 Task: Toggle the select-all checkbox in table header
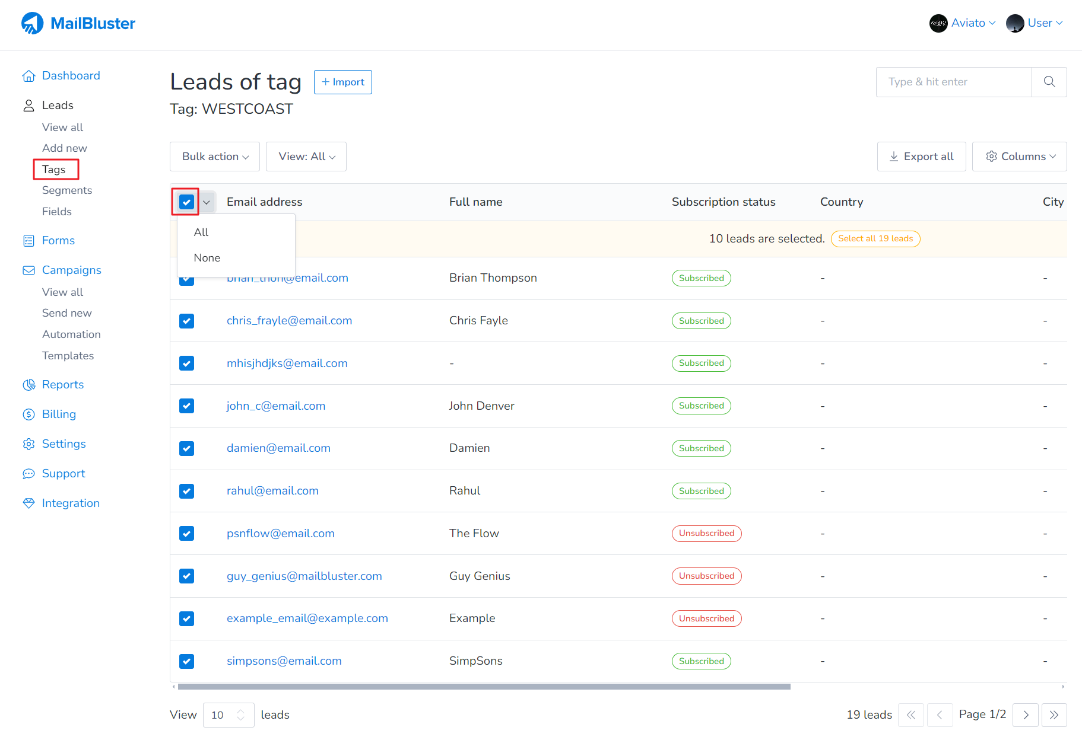[186, 202]
